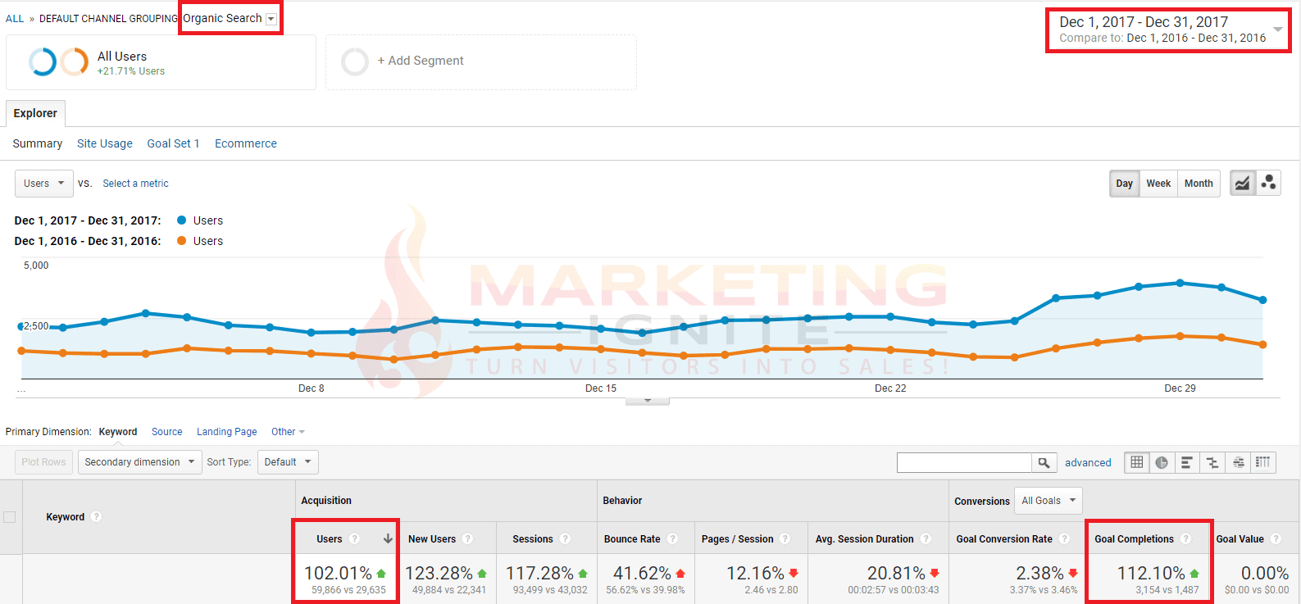The height and width of the screenshot is (604, 1301).
Task: Select the pivot table view icon
Action: (1263, 462)
